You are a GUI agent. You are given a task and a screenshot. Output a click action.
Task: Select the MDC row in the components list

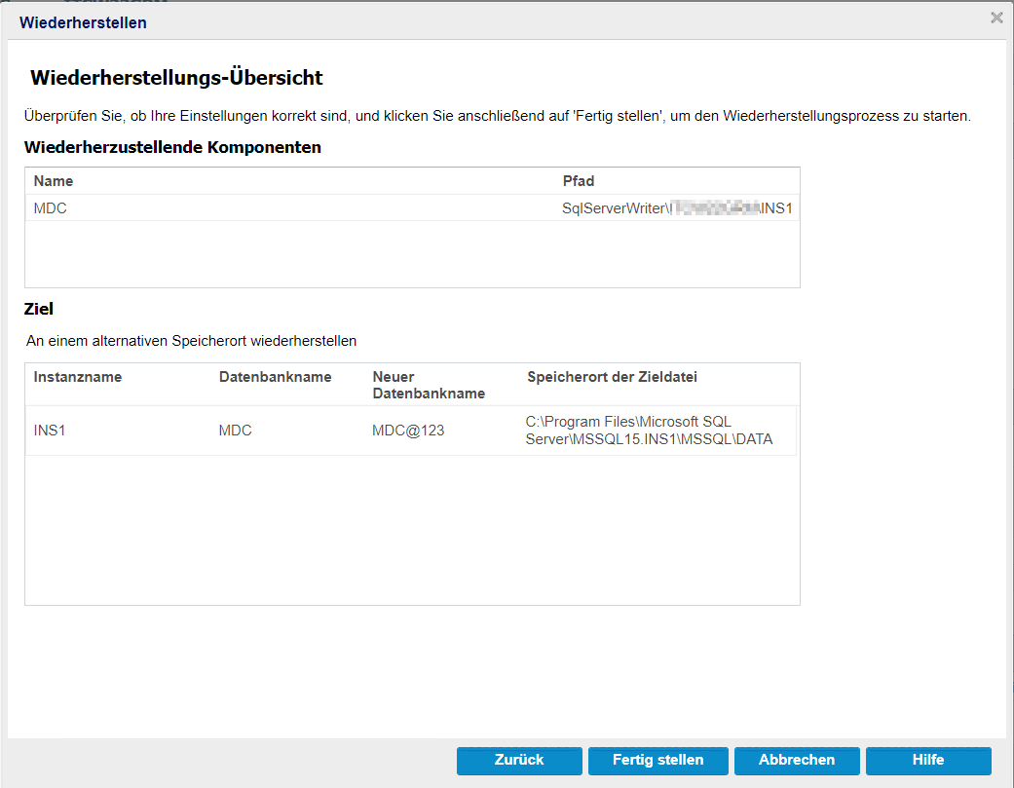[x=51, y=208]
